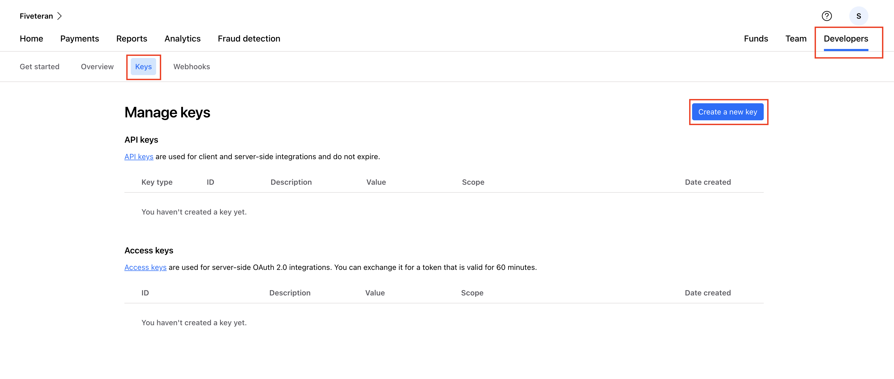Screen dimensions: 894x379
Task: Click the Webhooks tab
Action: (192, 65)
